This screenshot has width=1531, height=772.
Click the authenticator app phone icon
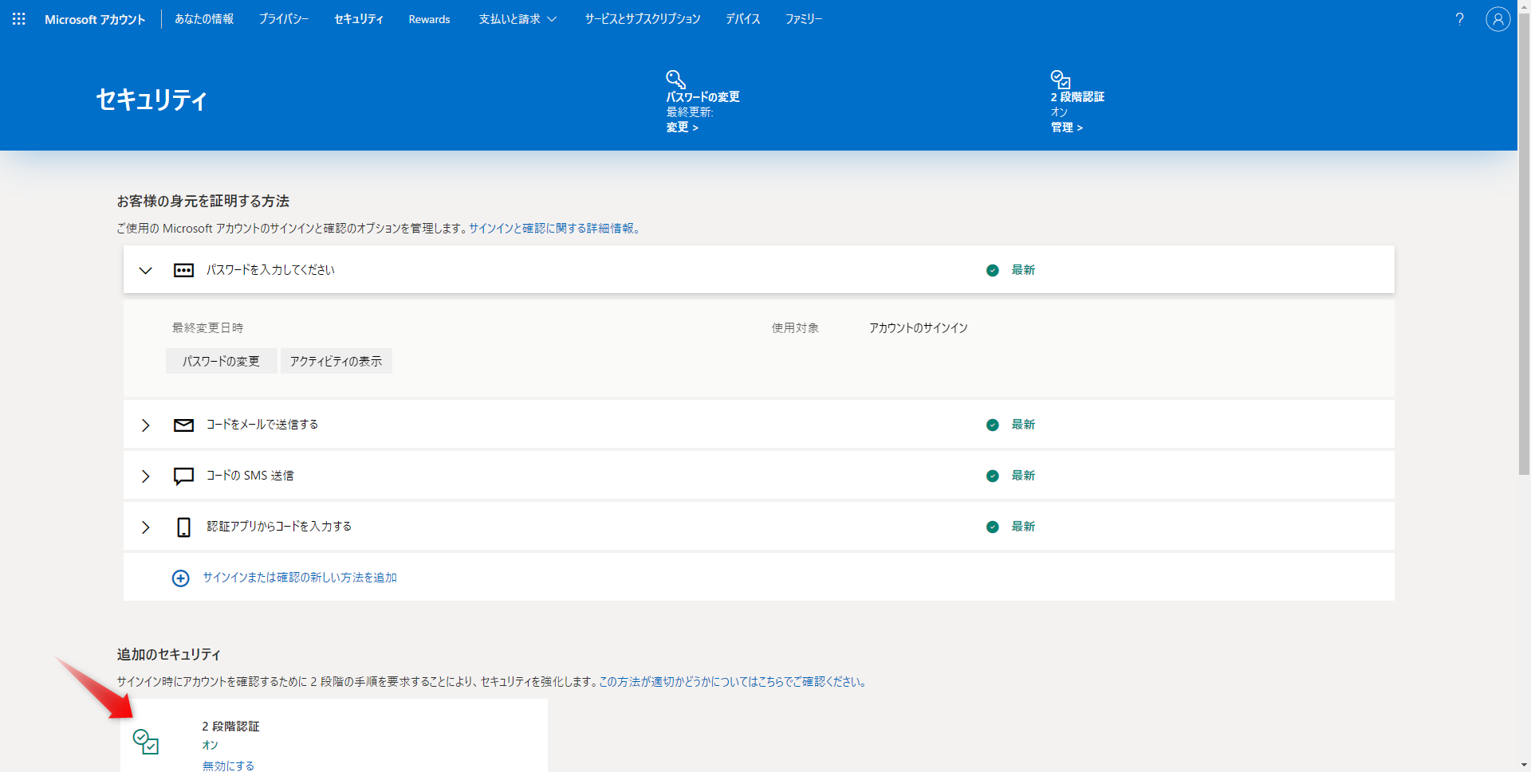(183, 527)
